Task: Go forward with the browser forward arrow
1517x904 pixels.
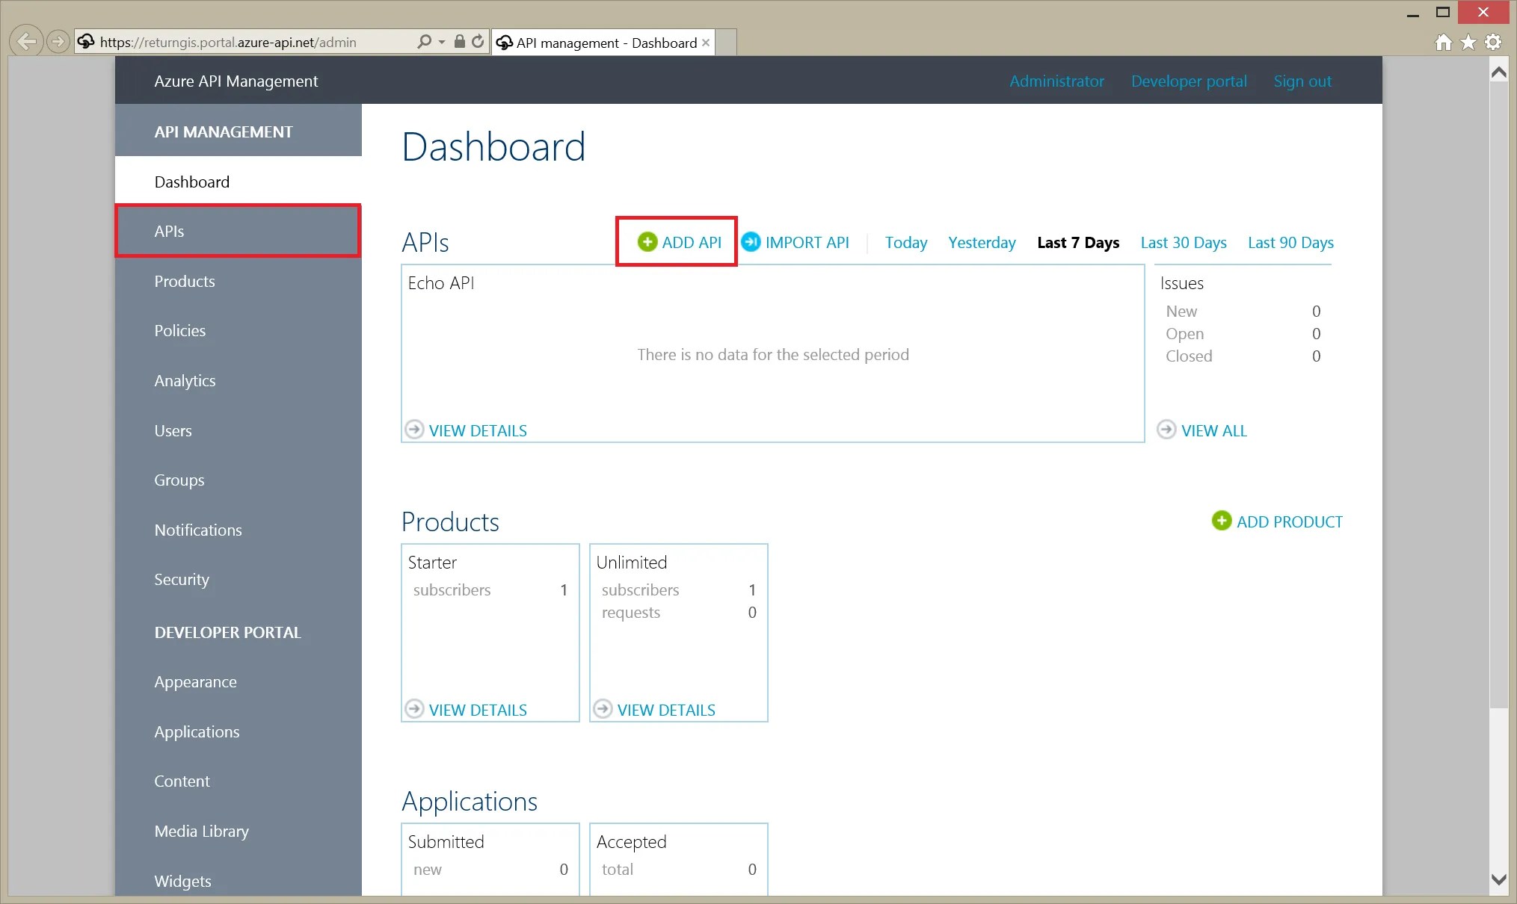Action: tap(58, 41)
